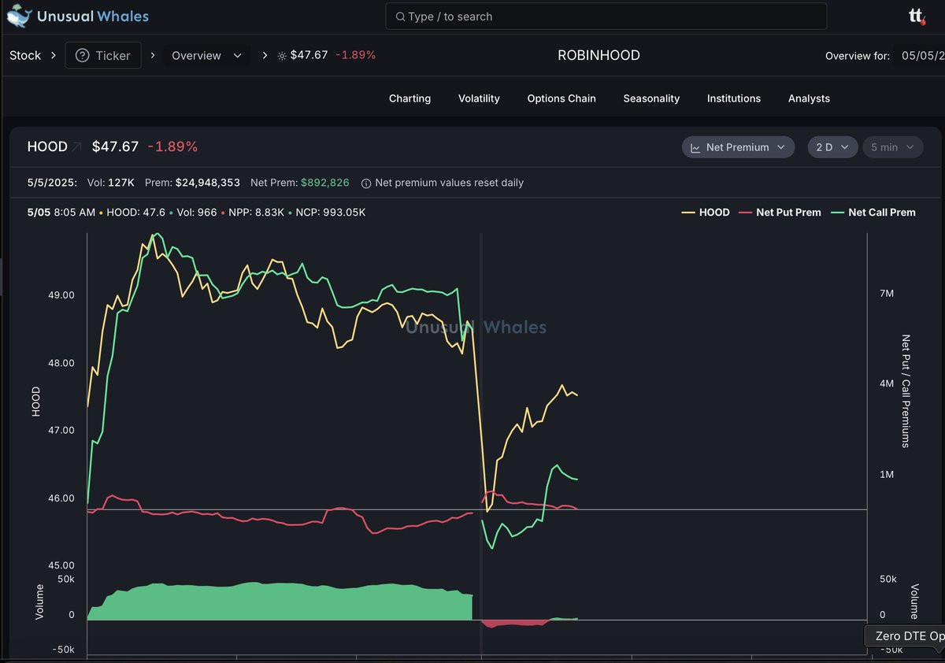945x663 pixels.
Task: Click the search magnifier icon
Action: pos(400,17)
